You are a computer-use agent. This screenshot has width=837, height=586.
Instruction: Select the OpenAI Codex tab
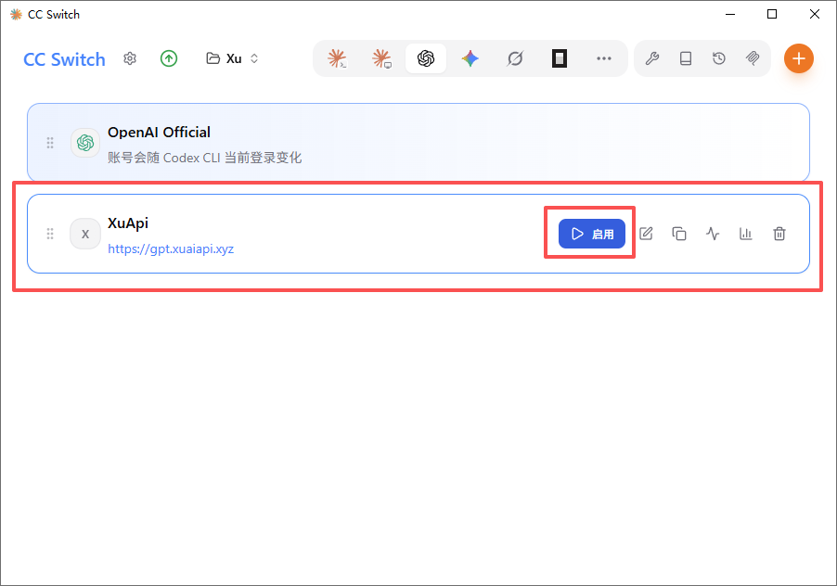(426, 58)
